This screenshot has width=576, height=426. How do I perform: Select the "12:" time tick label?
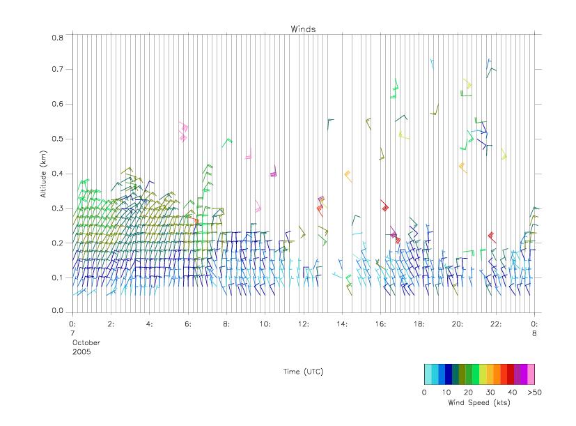point(304,324)
